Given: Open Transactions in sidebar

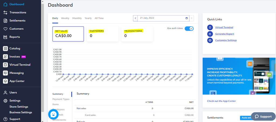Looking at the screenshot, I should (x=18, y=12).
